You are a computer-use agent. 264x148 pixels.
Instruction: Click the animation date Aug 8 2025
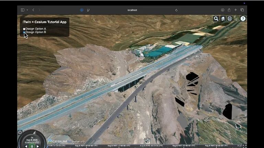point(32,140)
